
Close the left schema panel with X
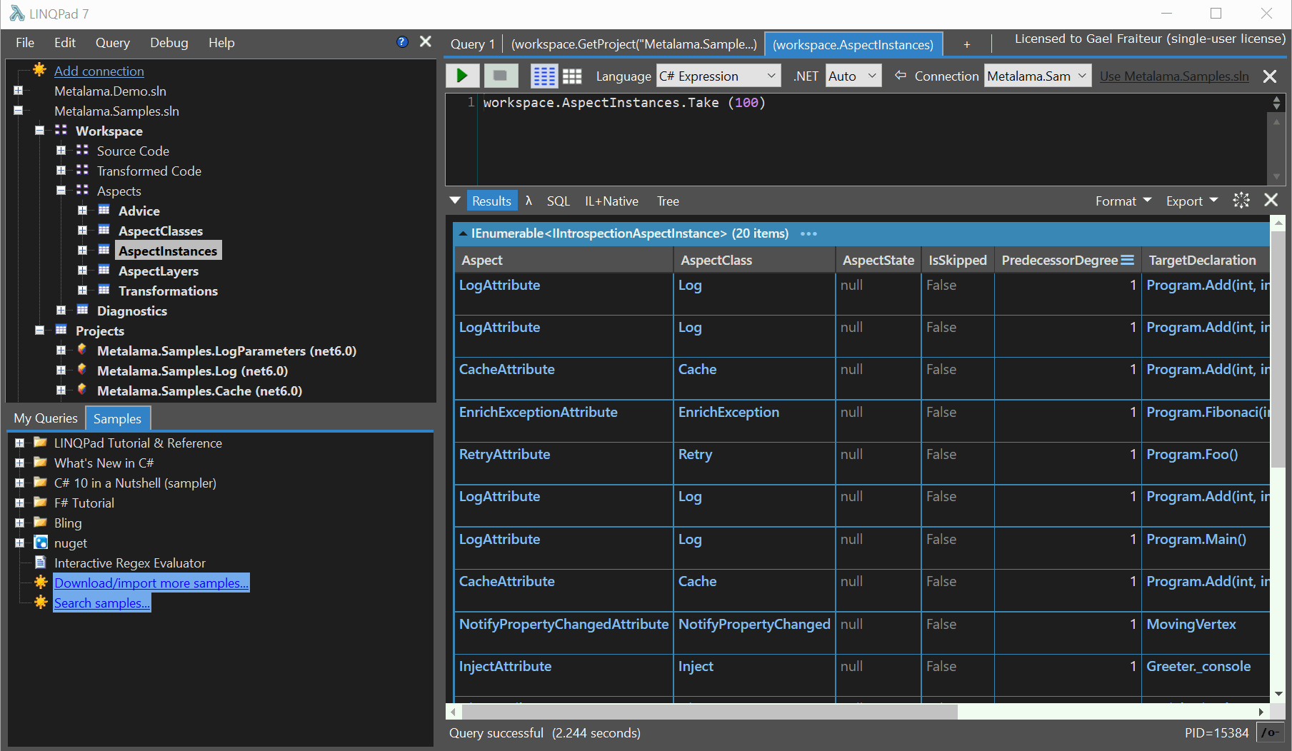point(426,42)
